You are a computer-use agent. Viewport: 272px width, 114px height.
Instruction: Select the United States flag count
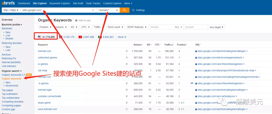(46, 37)
